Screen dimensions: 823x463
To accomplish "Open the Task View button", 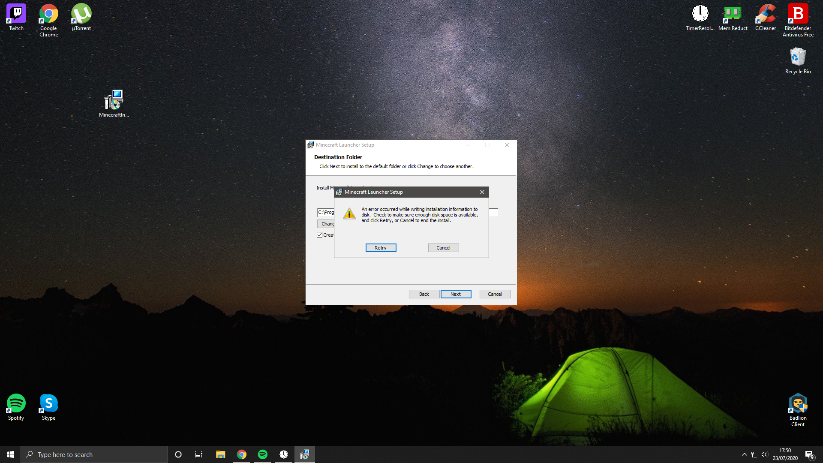I will (x=199, y=454).
